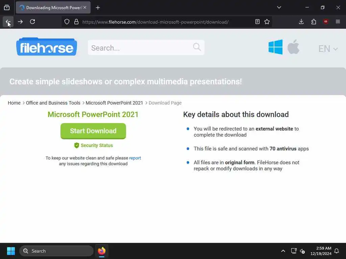Click the Firefox taskbar icon
Image resolution: width=346 pixels, height=259 pixels.
(101, 251)
